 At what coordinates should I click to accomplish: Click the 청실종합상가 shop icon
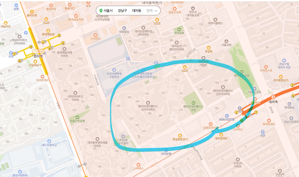coord(180,136)
